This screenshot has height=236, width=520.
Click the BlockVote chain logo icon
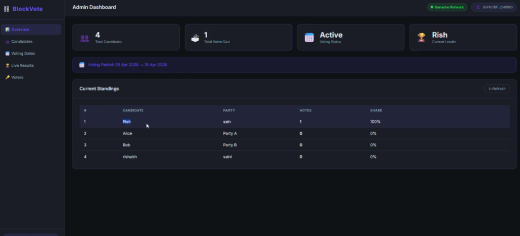6,9
